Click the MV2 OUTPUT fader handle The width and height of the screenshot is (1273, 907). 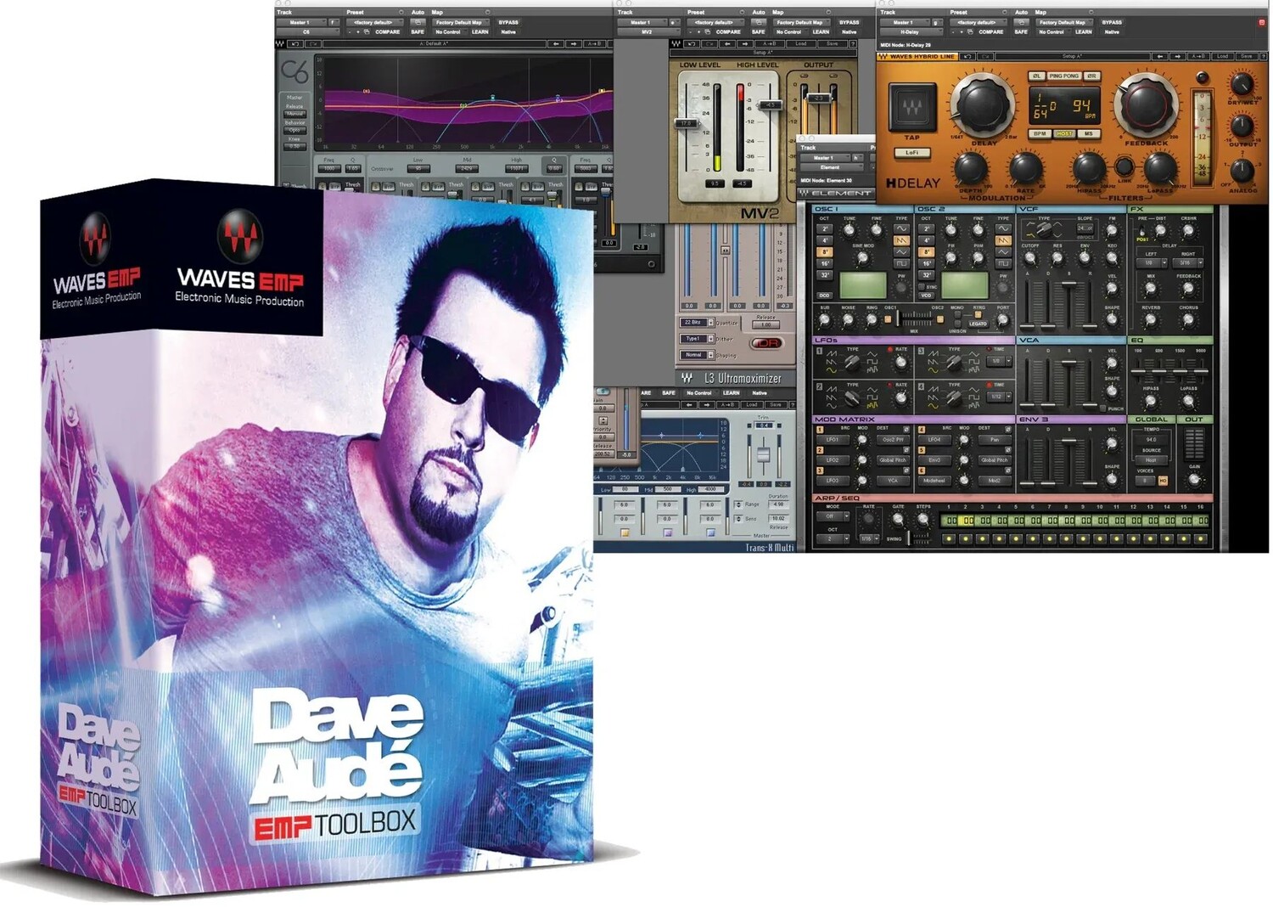(x=817, y=99)
